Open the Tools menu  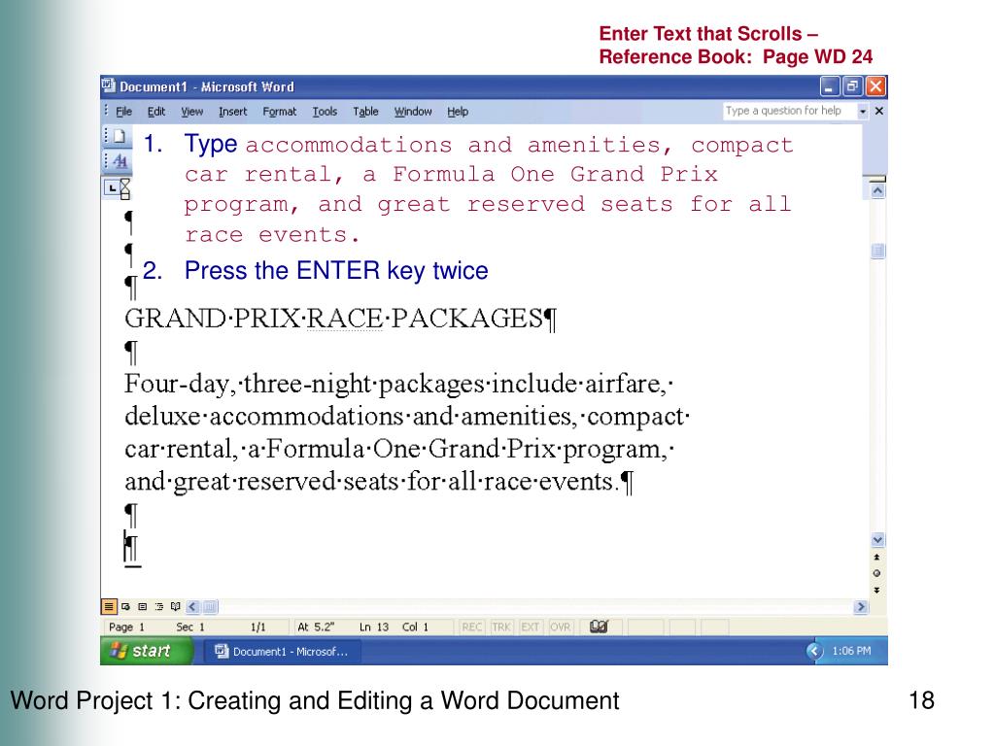(325, 112)
